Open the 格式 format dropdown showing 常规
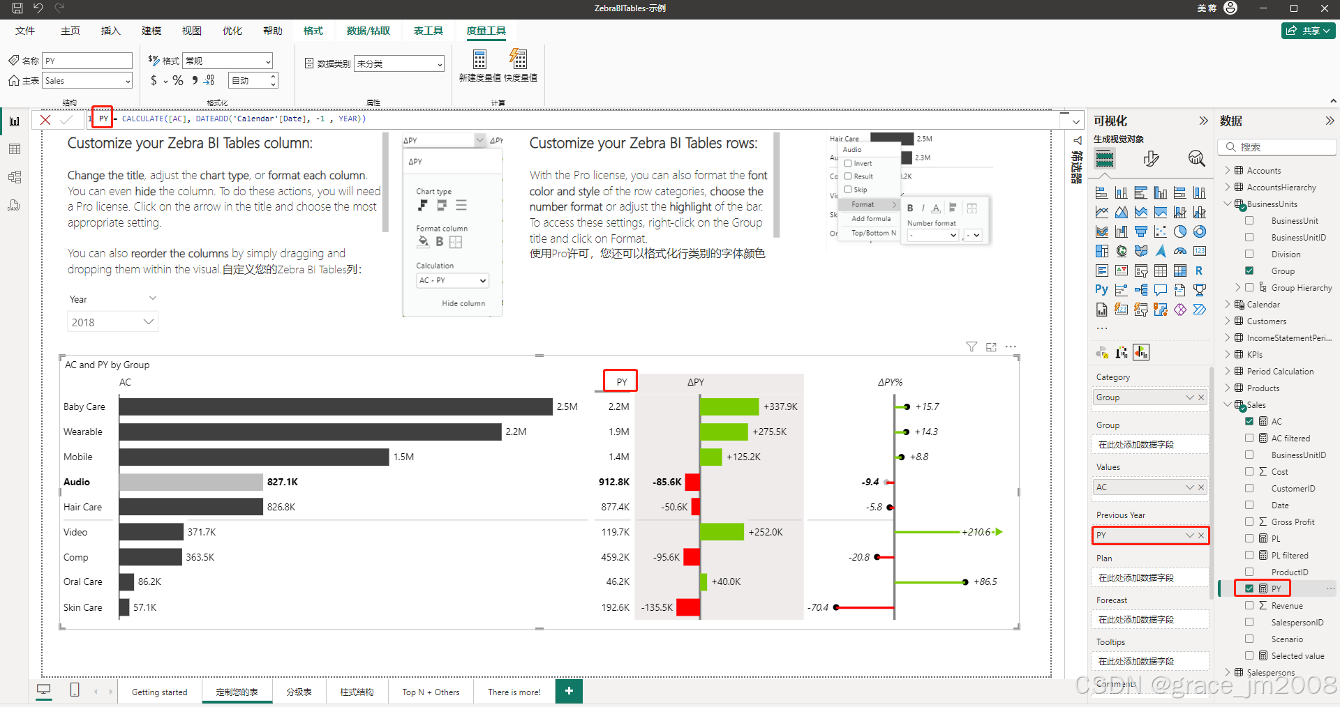Screen dimensions: 1340x707 point(228,61)
